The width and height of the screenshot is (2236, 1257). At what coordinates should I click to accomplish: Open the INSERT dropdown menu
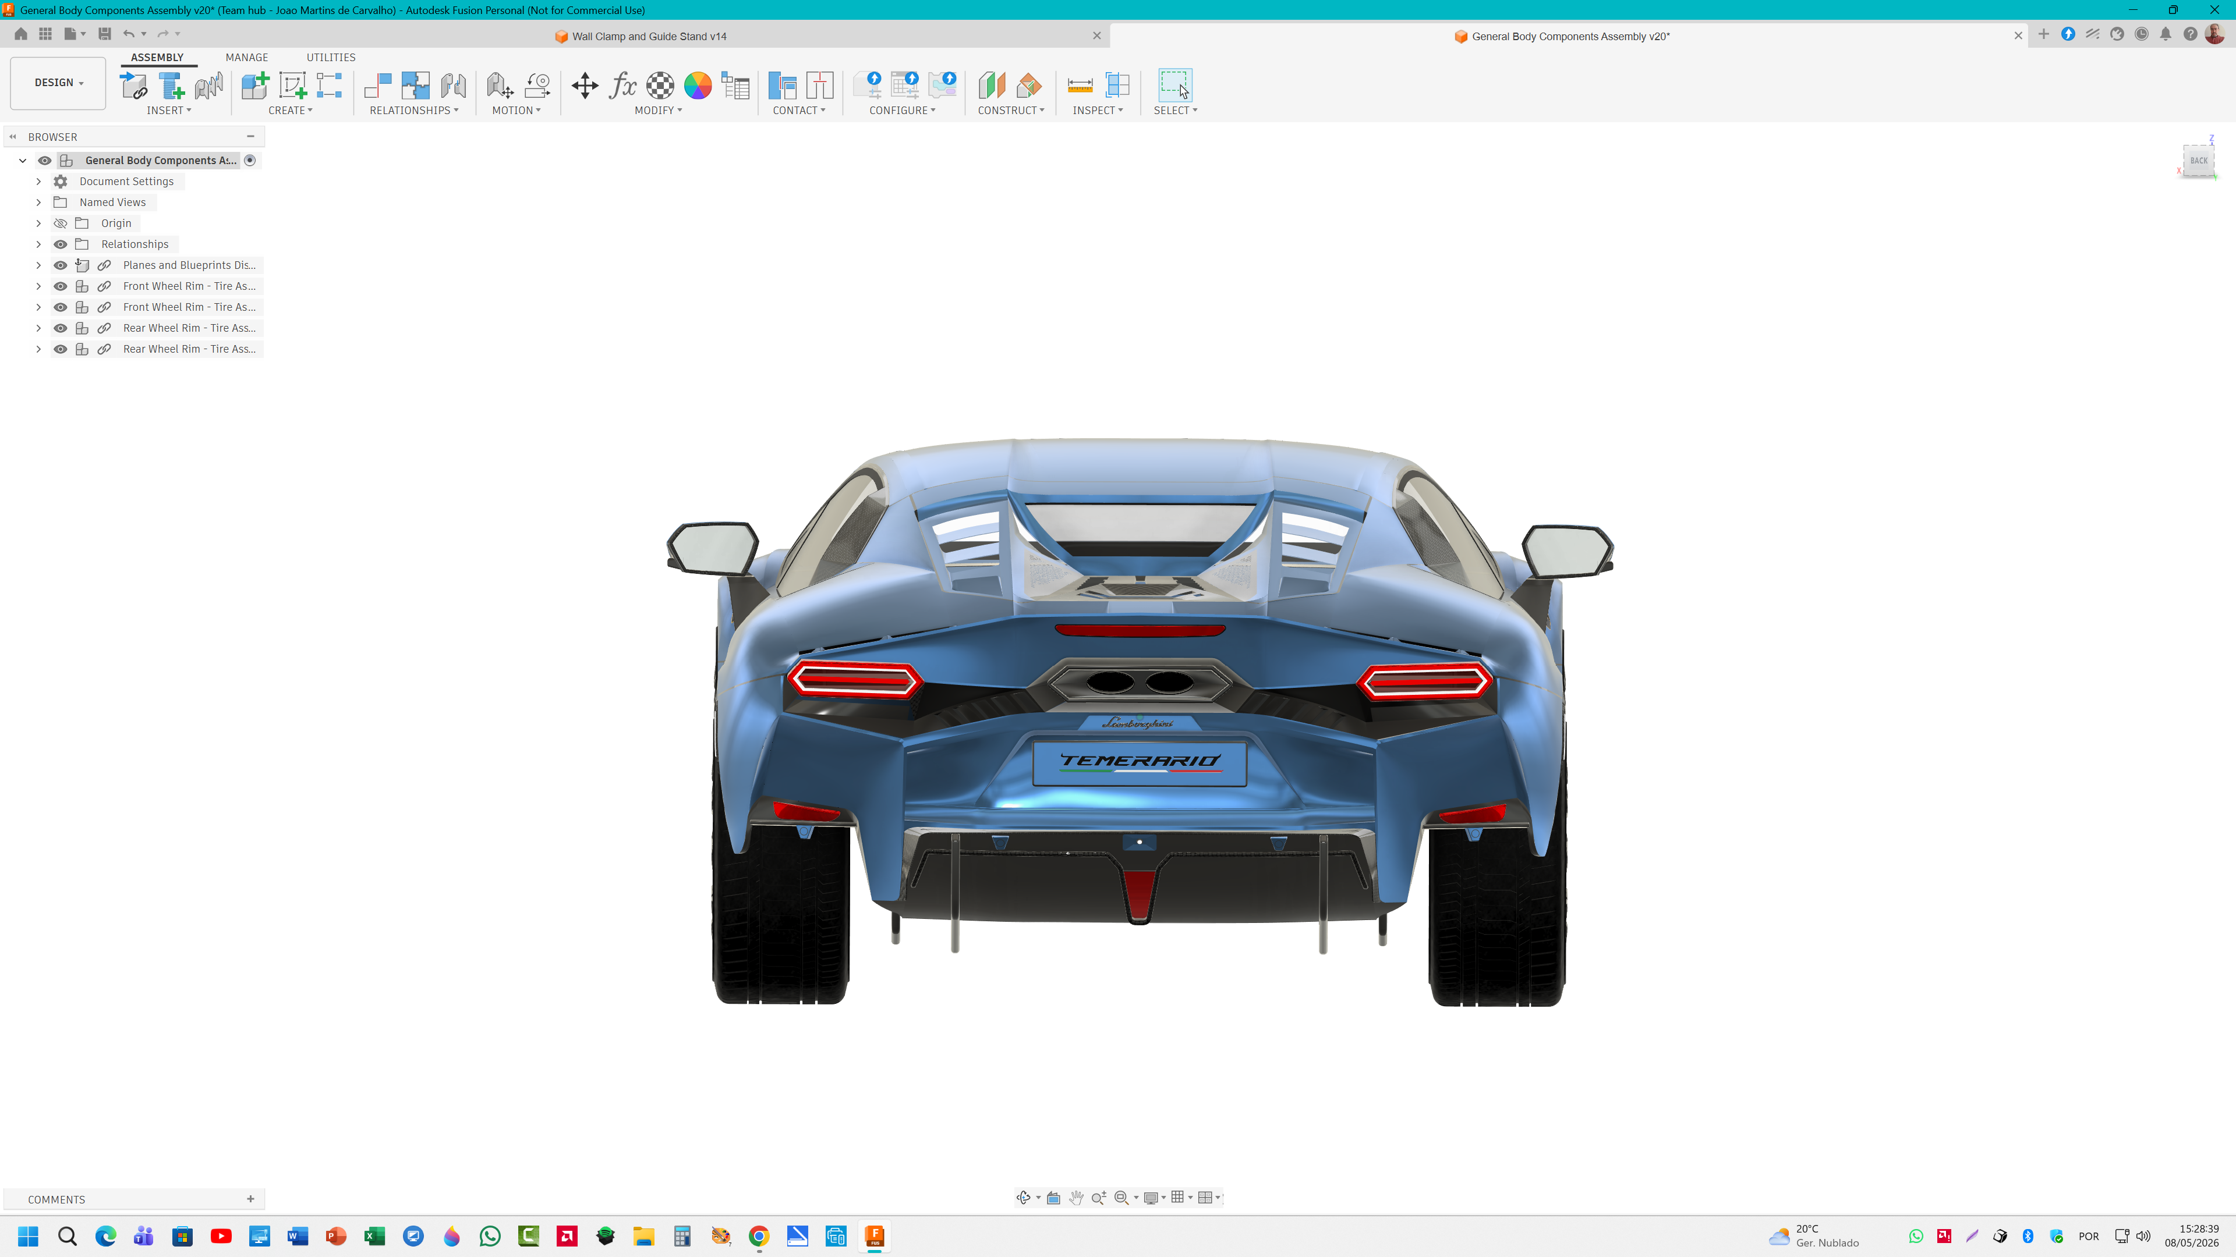(168, 110)
